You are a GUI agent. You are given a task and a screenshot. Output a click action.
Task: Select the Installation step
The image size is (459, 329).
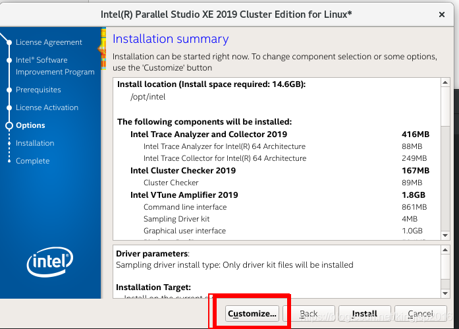tap(35, 143)
